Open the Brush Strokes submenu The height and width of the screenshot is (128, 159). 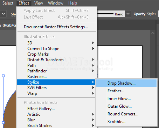(x=57, y=126)
